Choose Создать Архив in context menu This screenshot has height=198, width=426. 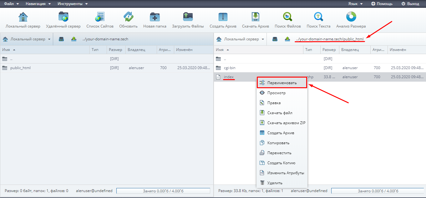[282, 133]
